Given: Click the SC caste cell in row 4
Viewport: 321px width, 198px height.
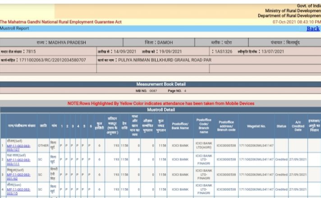Looking at the screenshot, I should point(43,189).
